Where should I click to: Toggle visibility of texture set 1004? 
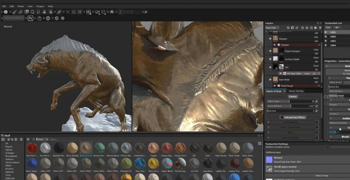(326, 45)
